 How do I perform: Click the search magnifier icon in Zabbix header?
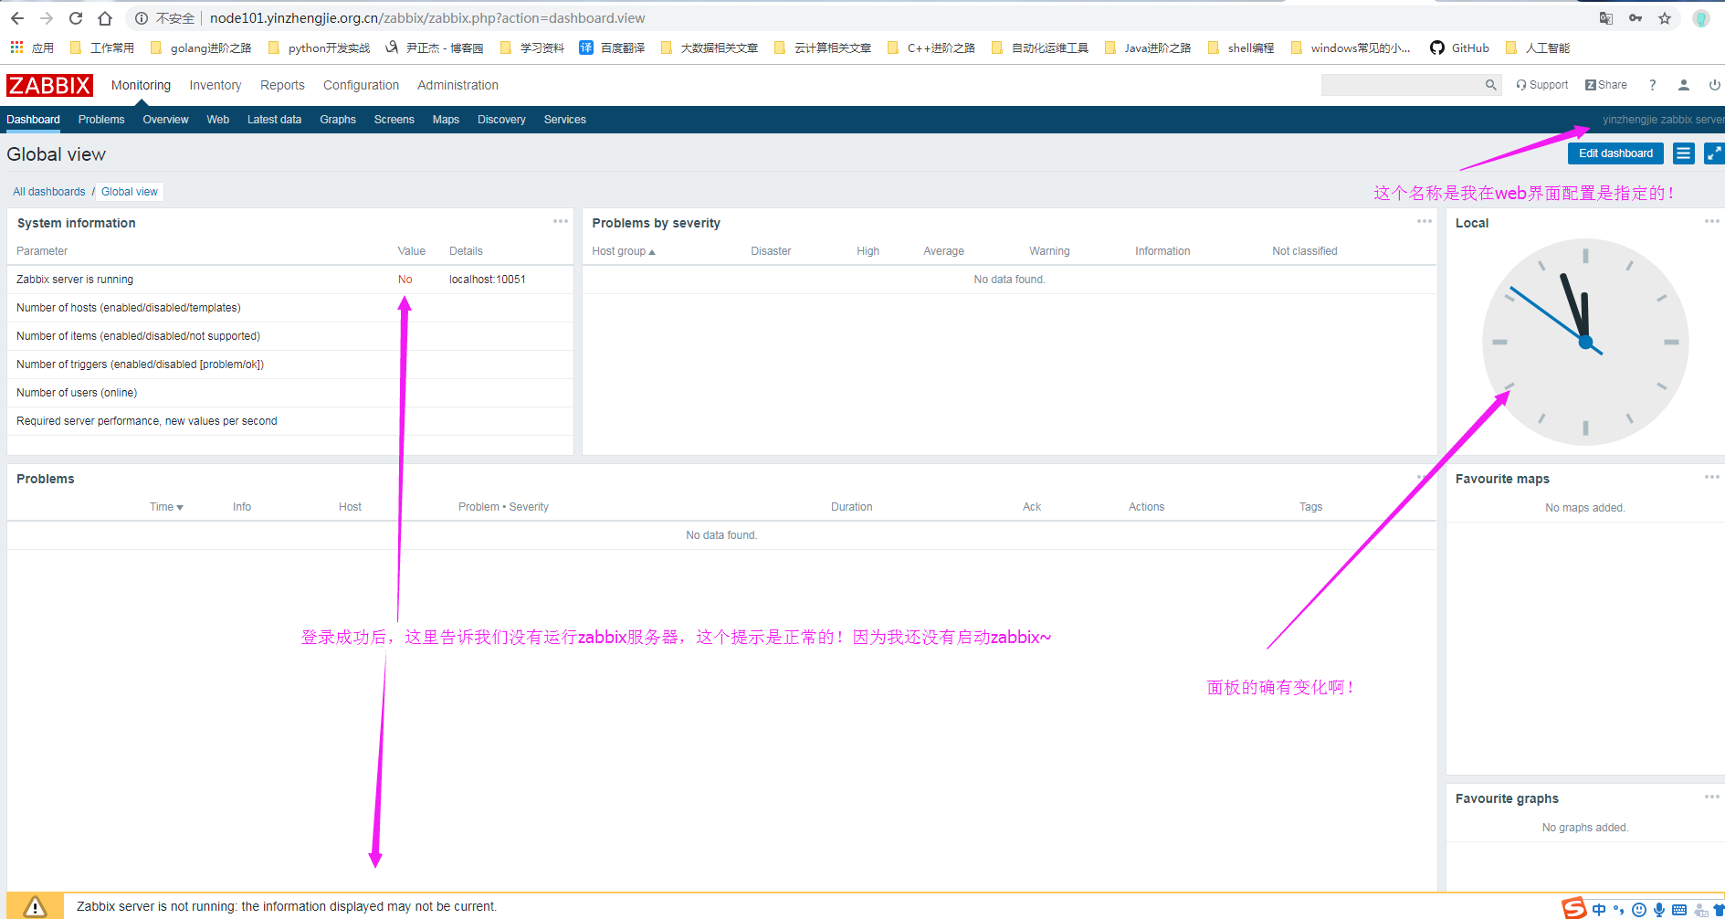(x=1490, y=85)
